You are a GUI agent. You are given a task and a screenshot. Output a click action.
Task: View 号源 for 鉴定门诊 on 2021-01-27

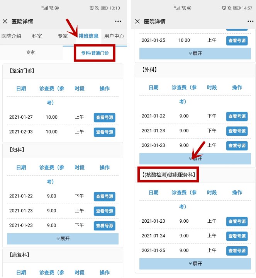[x=105, y=118]
